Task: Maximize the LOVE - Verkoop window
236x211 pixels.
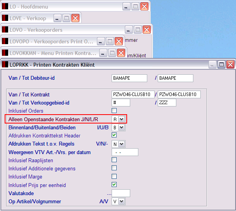Action: pyautogui.click(x=66, y=18)
